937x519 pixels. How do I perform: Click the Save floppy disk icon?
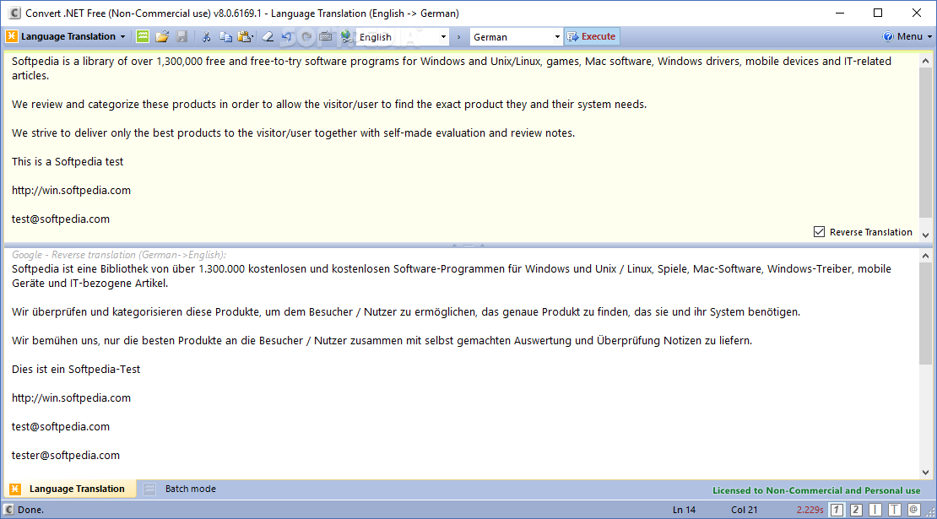coord(181,36)
